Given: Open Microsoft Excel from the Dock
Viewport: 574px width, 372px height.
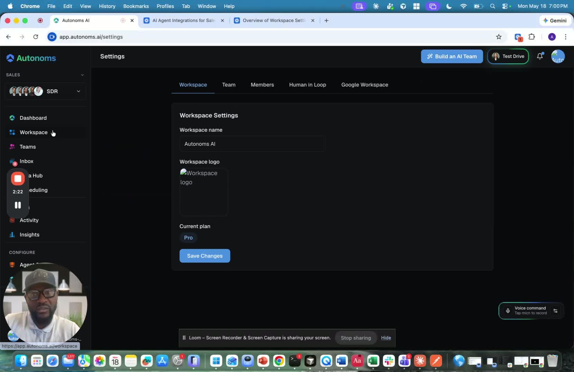Looking at the screenshot, I should (x=373, y=361).
